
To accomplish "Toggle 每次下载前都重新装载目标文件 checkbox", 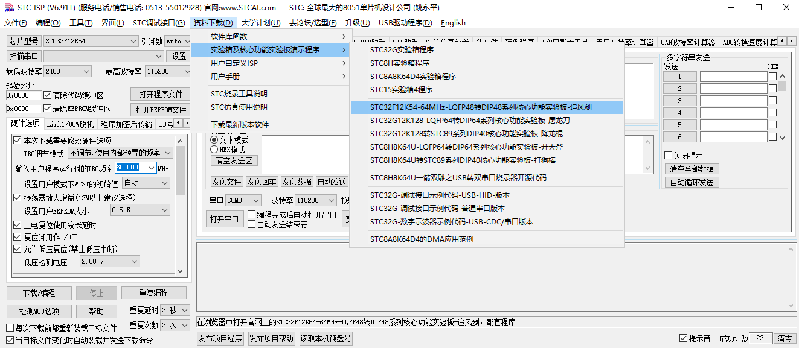I will pyautogui.click(x=10, y=328).
